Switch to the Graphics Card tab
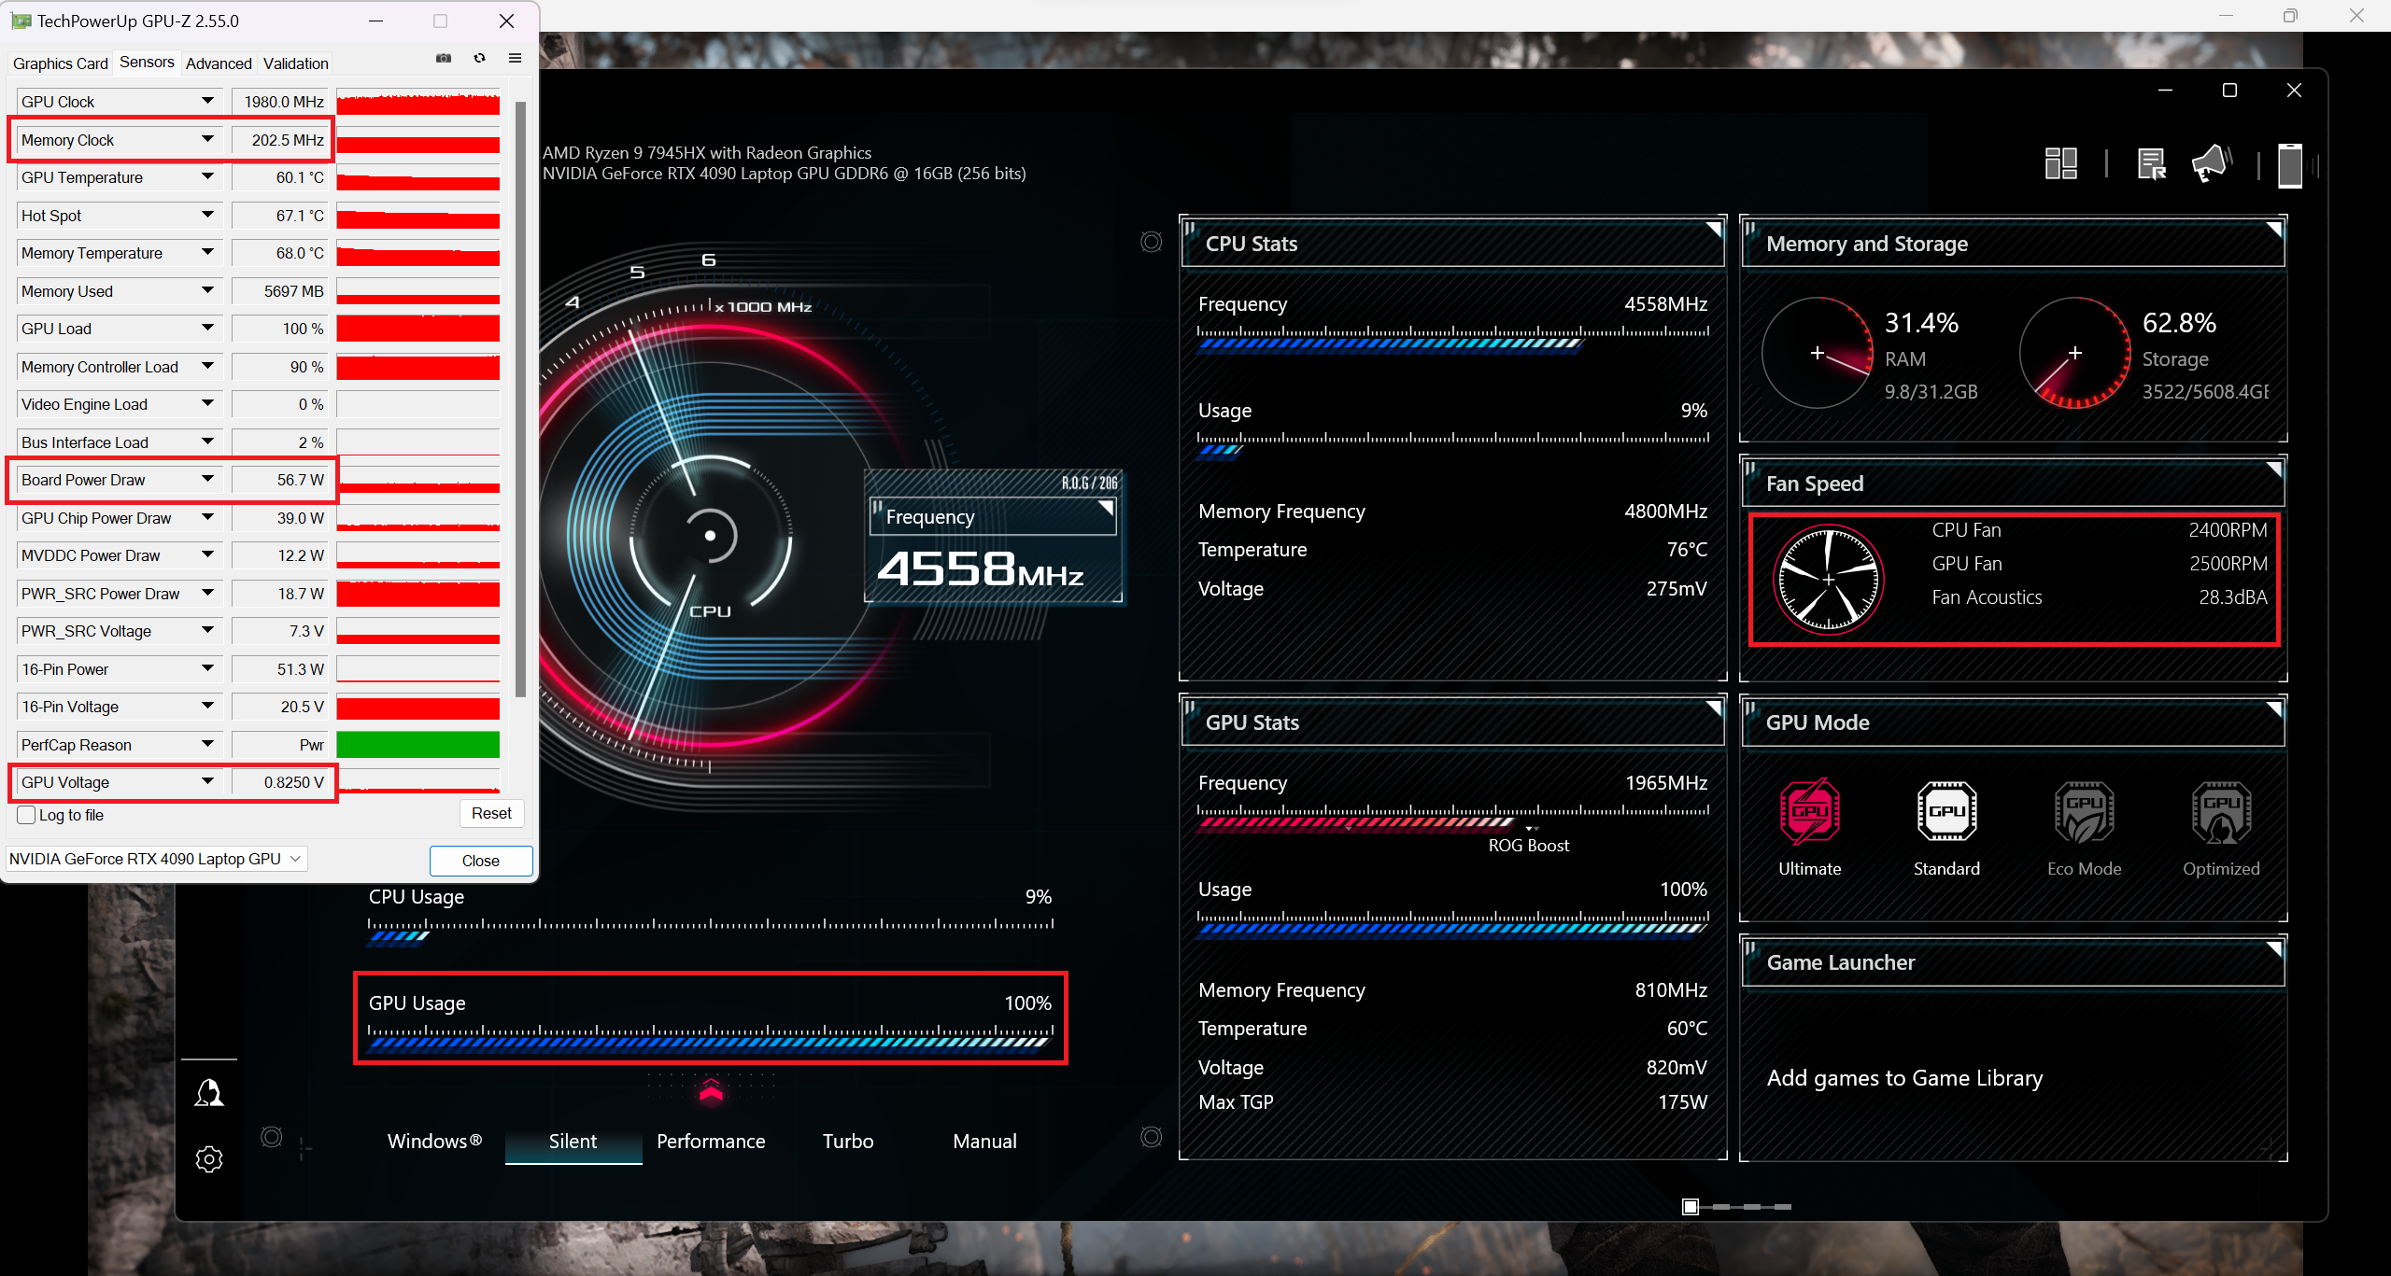 (x=61, y=63)
